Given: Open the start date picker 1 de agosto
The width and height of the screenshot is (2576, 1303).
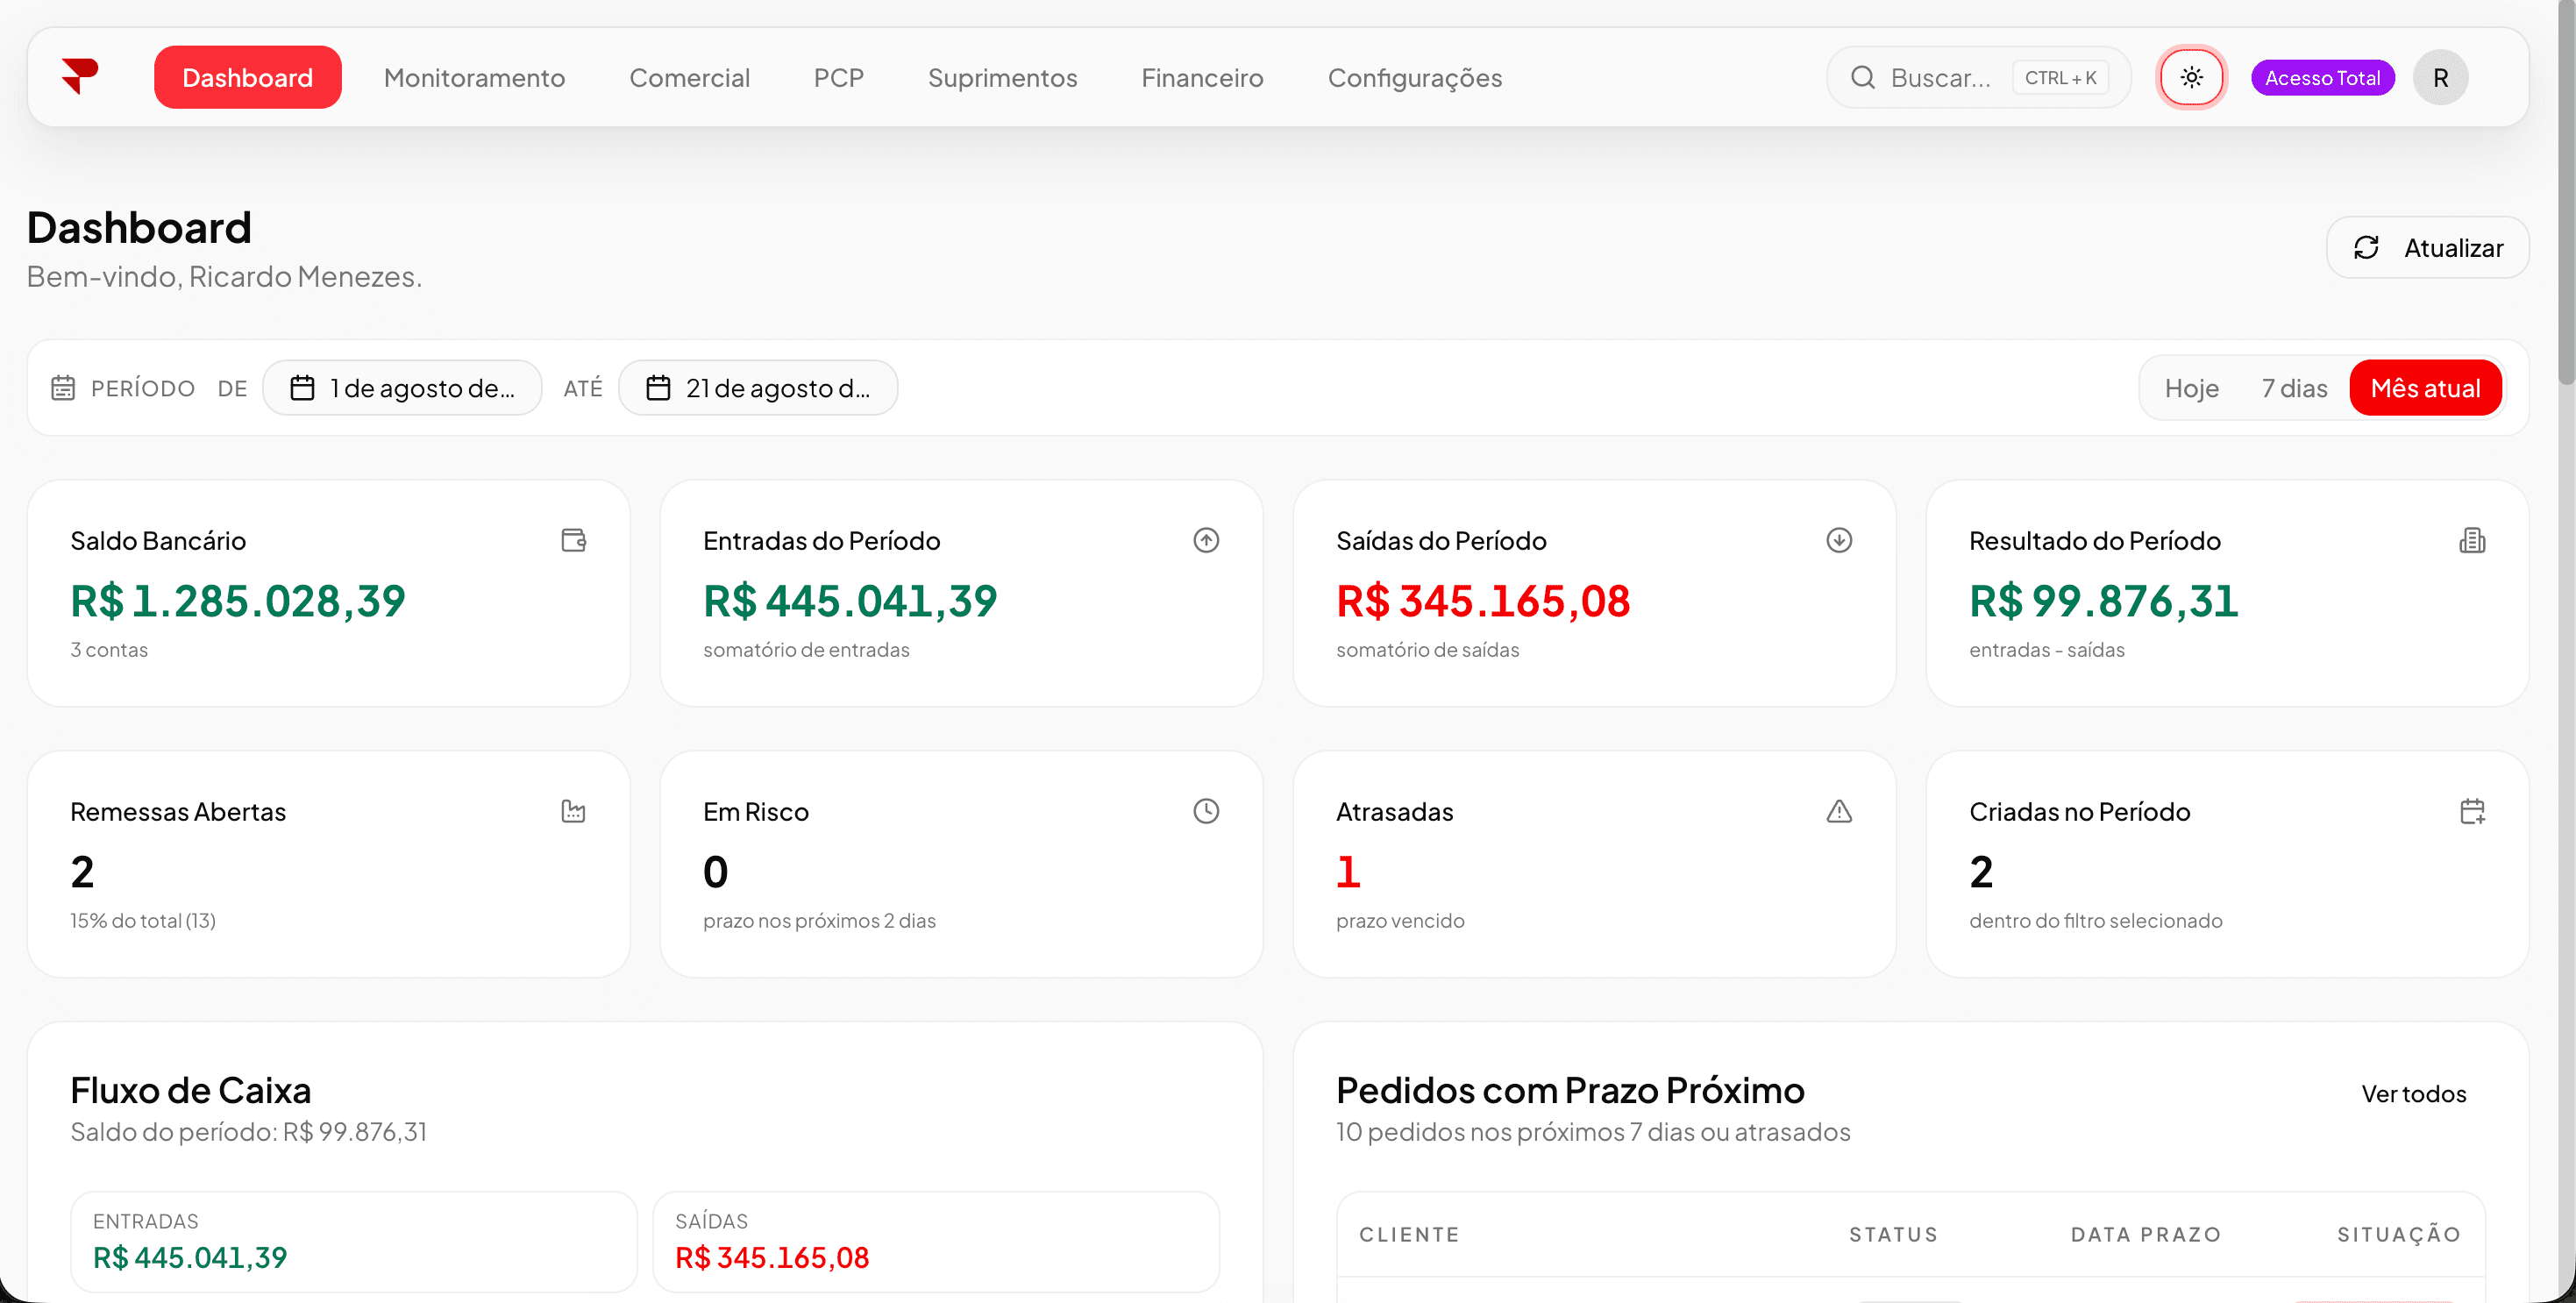Looking at the screenshot, I should coord(402,388).
